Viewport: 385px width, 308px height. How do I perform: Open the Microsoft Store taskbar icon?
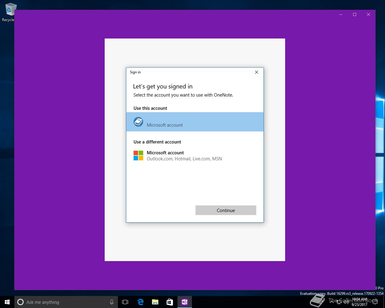(x=170, y=302)
